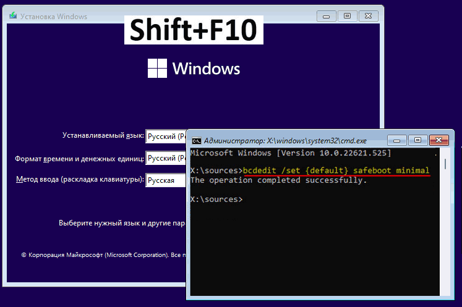Image resolution: width=462 pixels, height=307 pixels.
Task: Open the keyboard input method dropdown
Action: pyautogui.click(x=166, y=180)
